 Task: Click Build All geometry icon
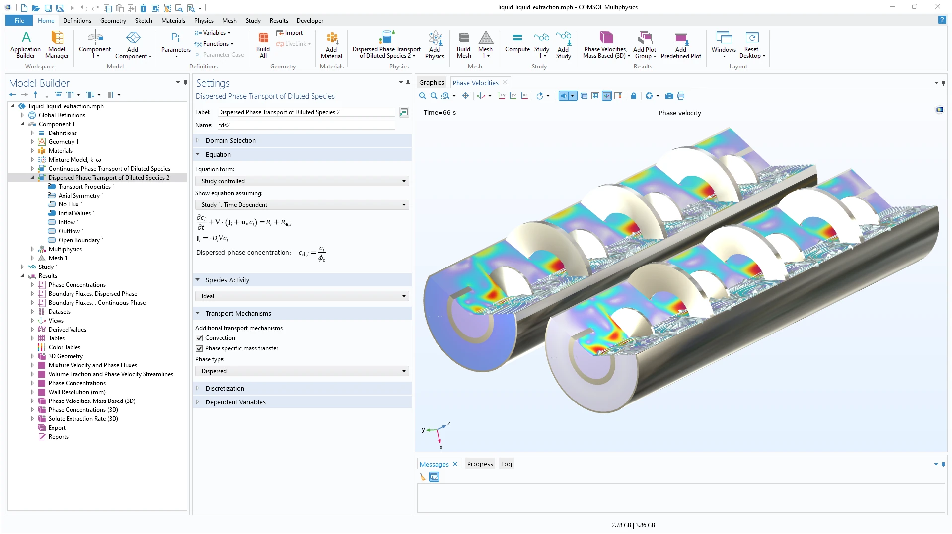tap(263, 44)
